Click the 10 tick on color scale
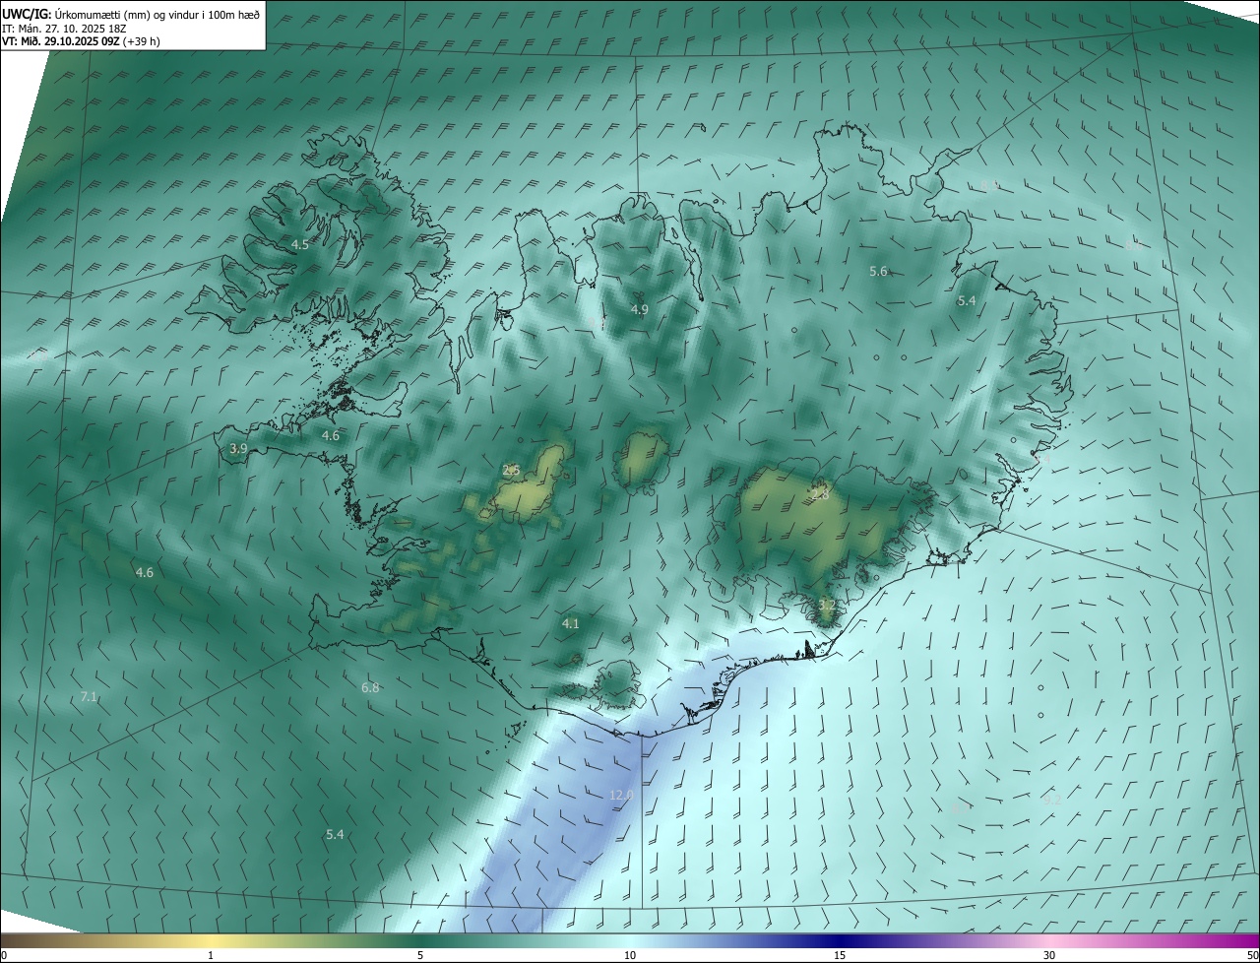Viewport: 1260px width, 963px height. 630,955
